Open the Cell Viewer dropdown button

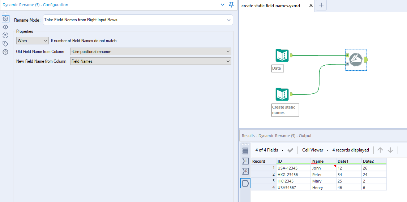(x=316, y=150)
